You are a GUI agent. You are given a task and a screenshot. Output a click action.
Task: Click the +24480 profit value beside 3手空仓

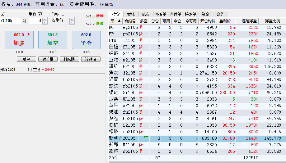pyautogui.click(x=48, y=70)
